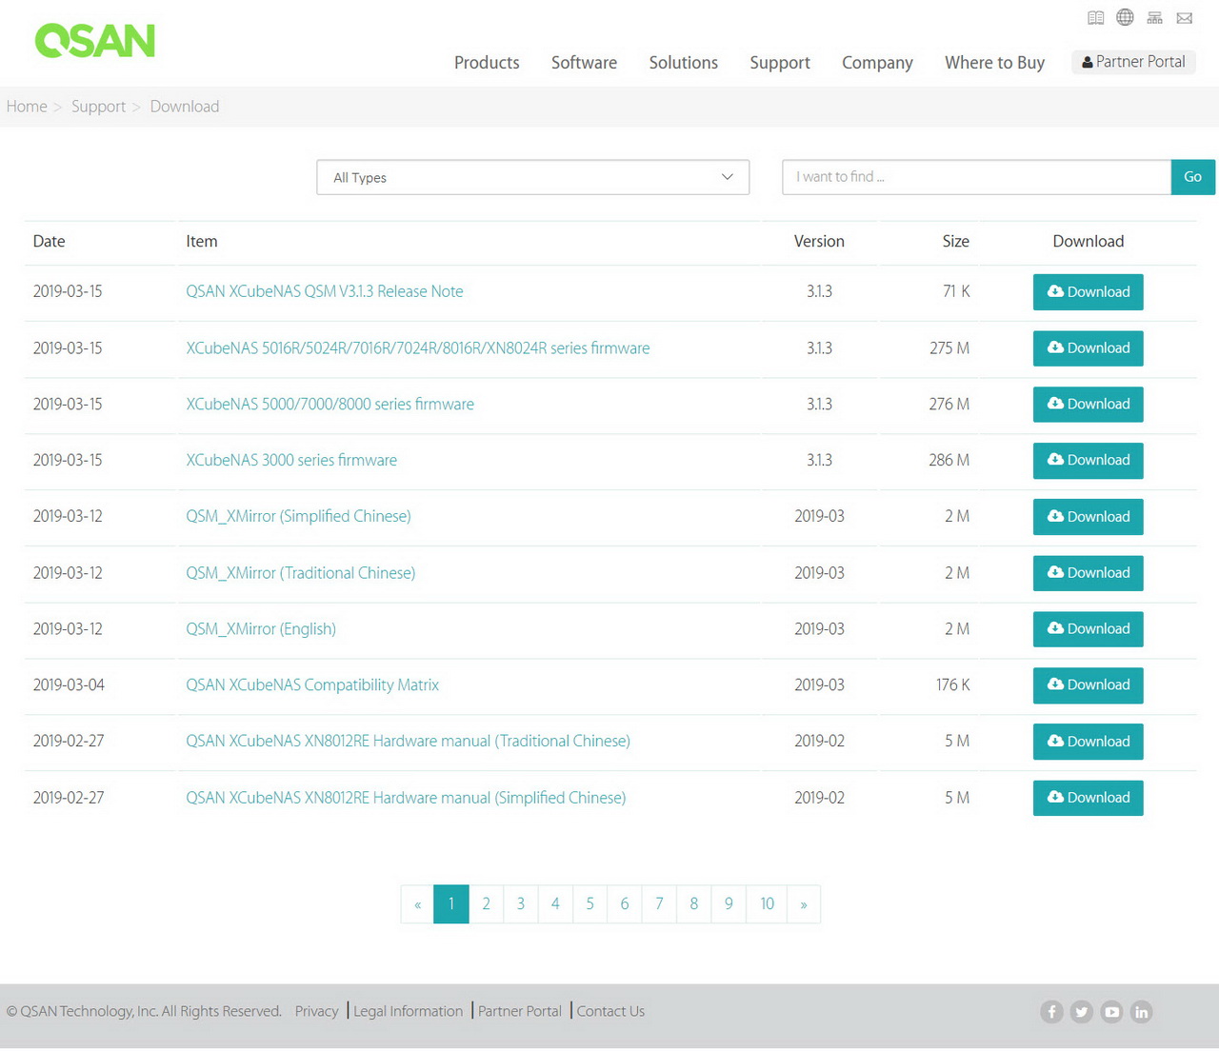1219x1051 pixels.
Task: Open the Software menu
Action: pos(584,62)
